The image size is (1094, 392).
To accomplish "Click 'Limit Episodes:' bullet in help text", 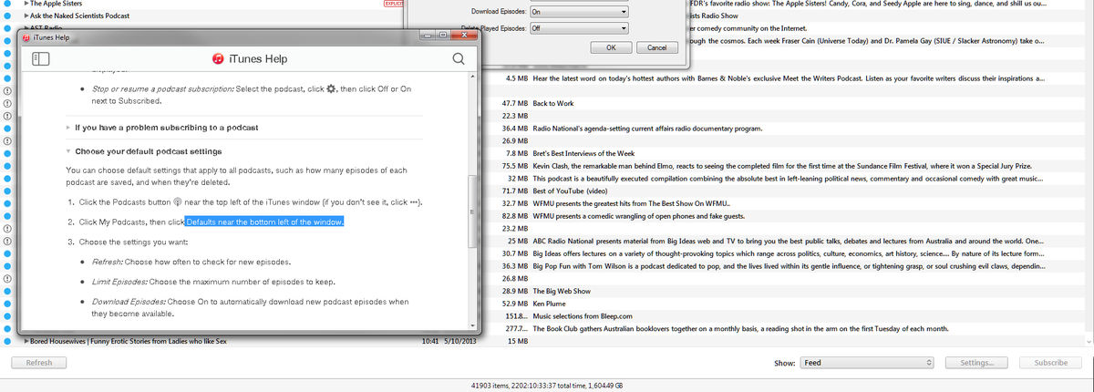I will (x=119, y=281).
